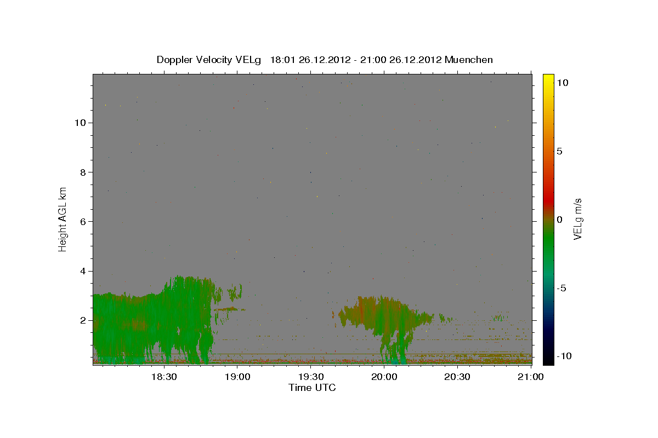Select the 'Muenchen' location text in title
The width and height of the screenshot is (658, 438).
tap(469, 60)
